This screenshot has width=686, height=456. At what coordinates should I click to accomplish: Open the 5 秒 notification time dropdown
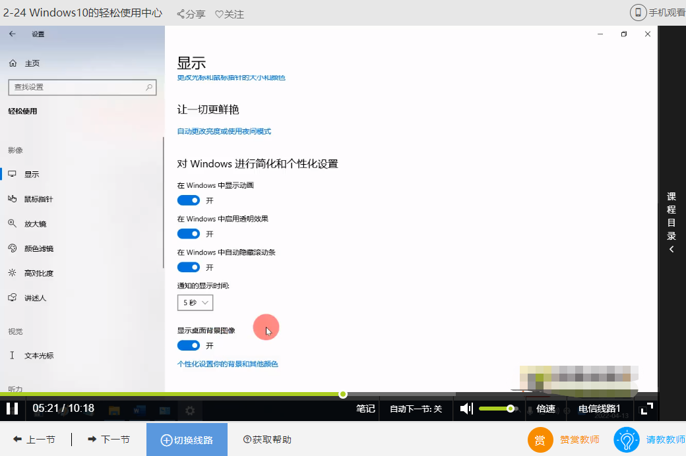pos(195,302)
